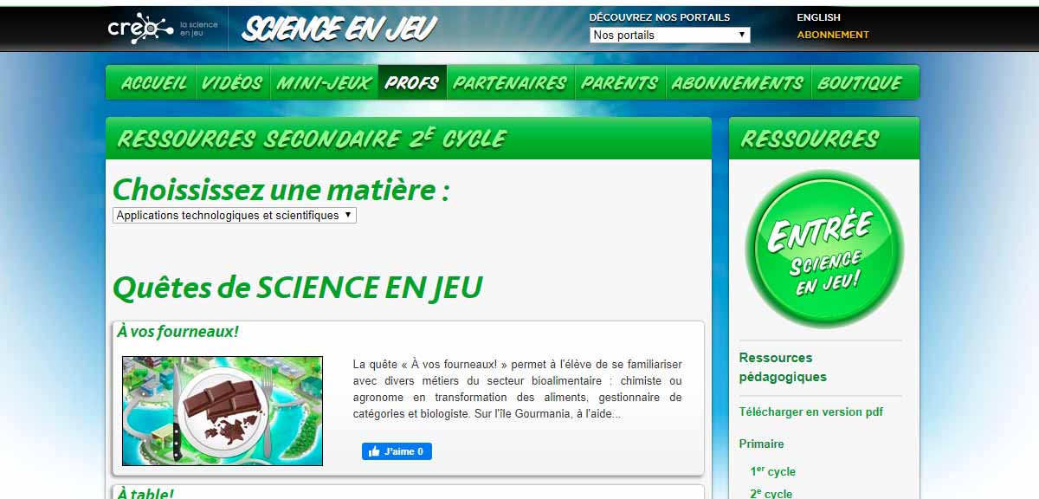Click the RESSOURCES sidebar header
This screenshot has width=1039, height=499.
coord(810,139)
